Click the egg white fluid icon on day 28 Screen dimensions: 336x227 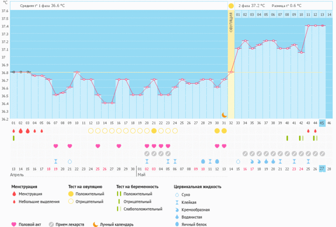(x=203, y=161)
